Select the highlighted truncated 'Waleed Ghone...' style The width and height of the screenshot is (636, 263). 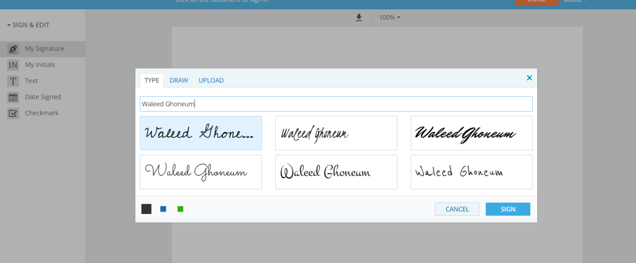pos(201,133)
